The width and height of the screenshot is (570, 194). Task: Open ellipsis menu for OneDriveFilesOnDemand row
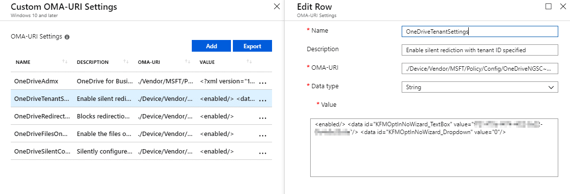[262, 136]
